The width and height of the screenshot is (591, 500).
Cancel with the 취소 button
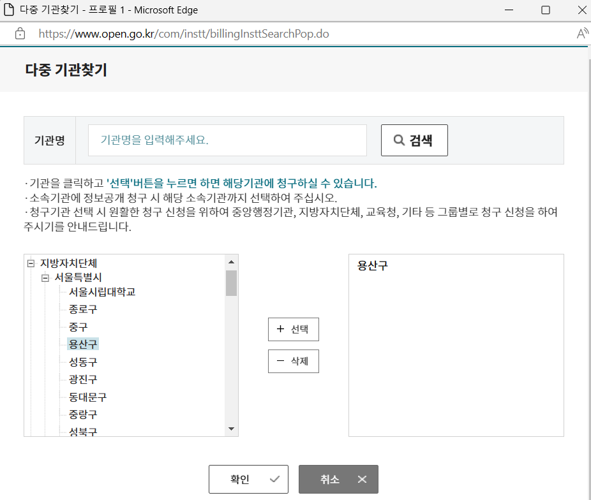pyautogui.click(x=338, y=479)
